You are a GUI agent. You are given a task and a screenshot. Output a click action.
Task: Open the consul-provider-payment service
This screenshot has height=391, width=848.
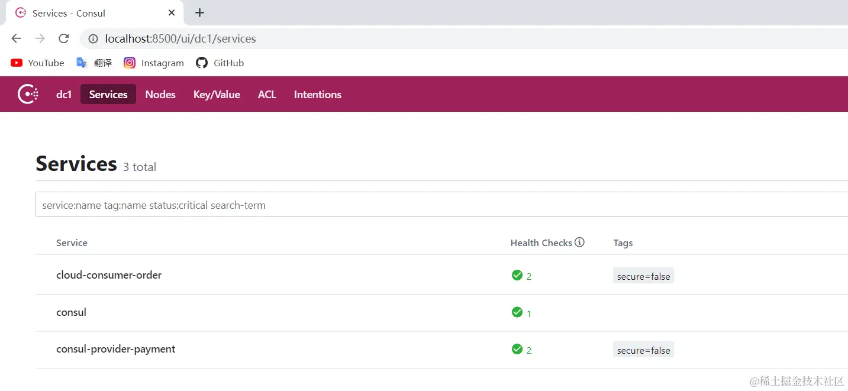(115, 349)
